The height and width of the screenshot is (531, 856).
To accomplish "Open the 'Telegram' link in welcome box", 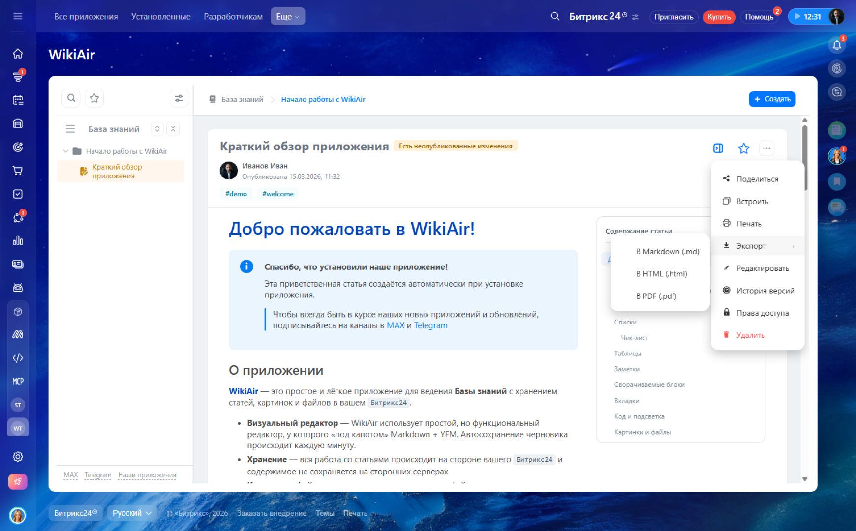I will coord(430,325).
